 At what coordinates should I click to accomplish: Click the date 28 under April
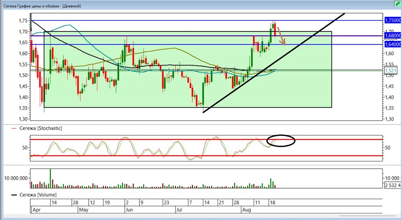pos(76,203)
